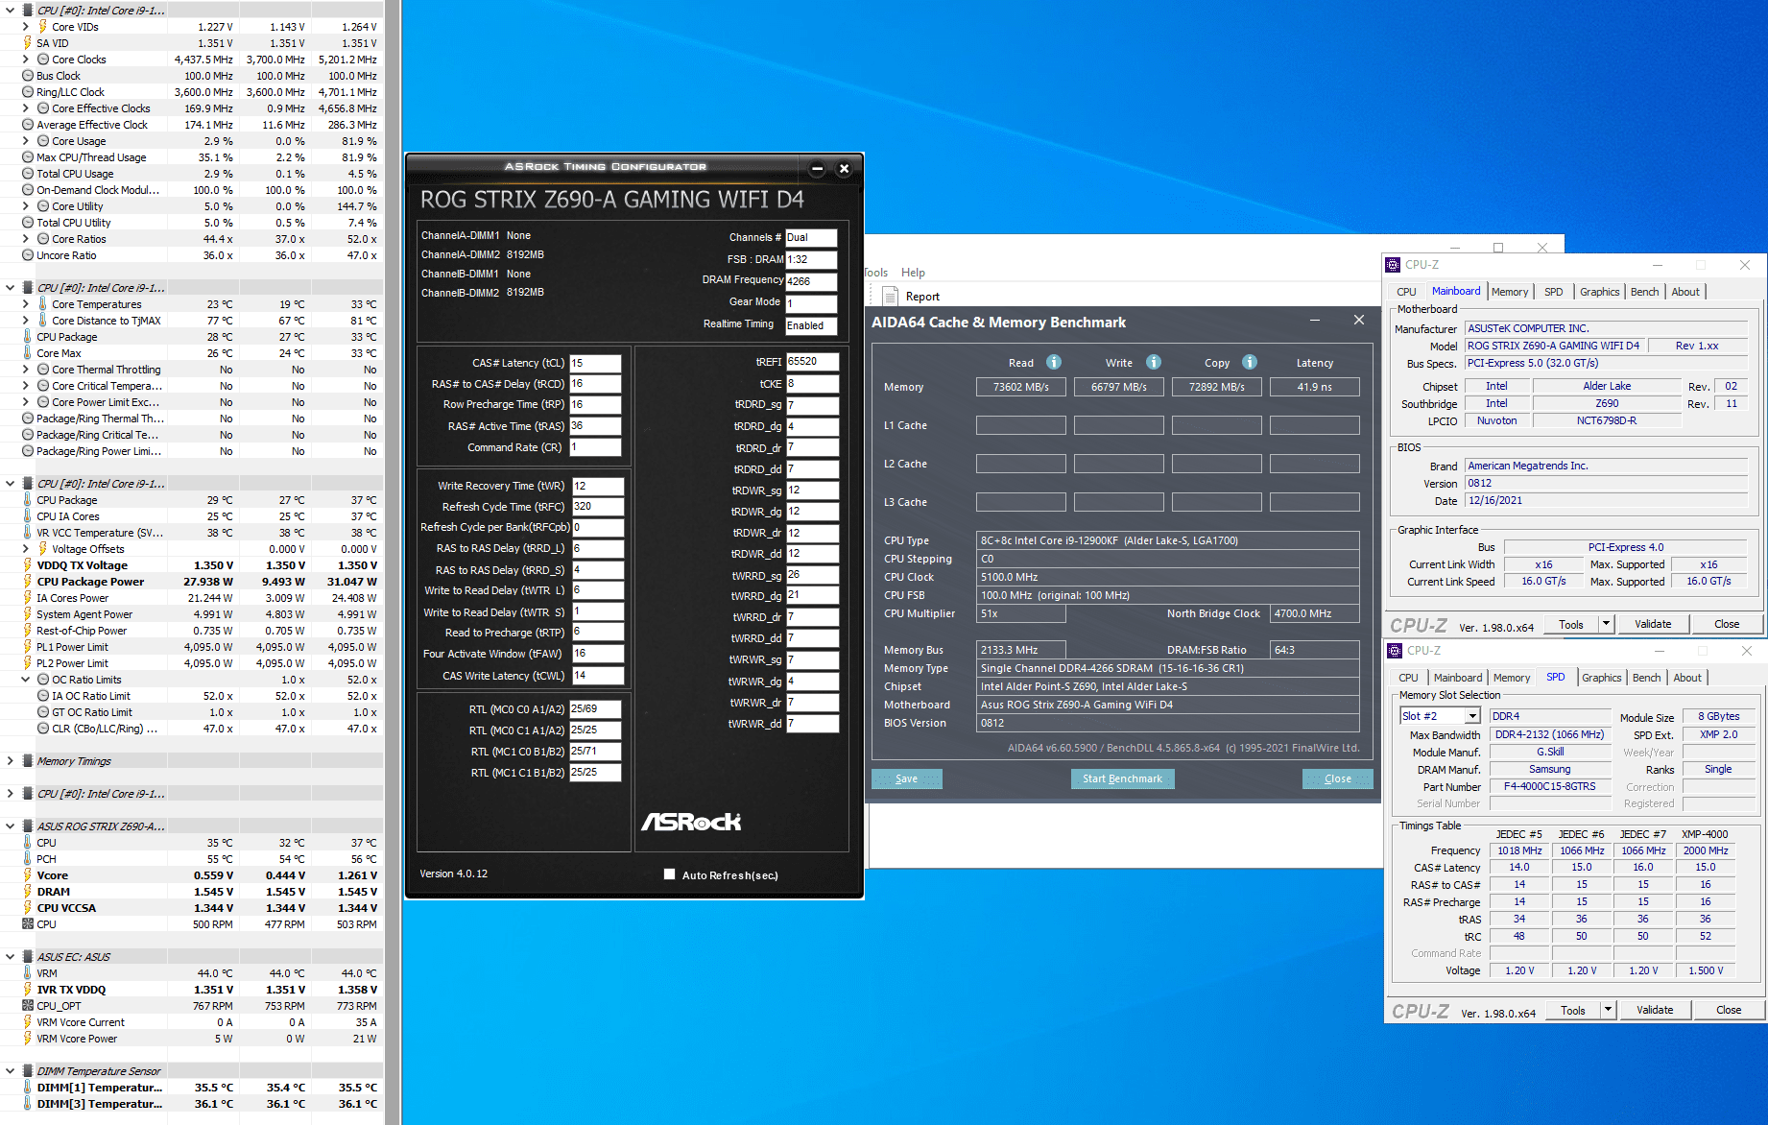Click the Refresh Cycle Time (tRFC) field
The image size is (1768, 1125).
click(598, 506)
